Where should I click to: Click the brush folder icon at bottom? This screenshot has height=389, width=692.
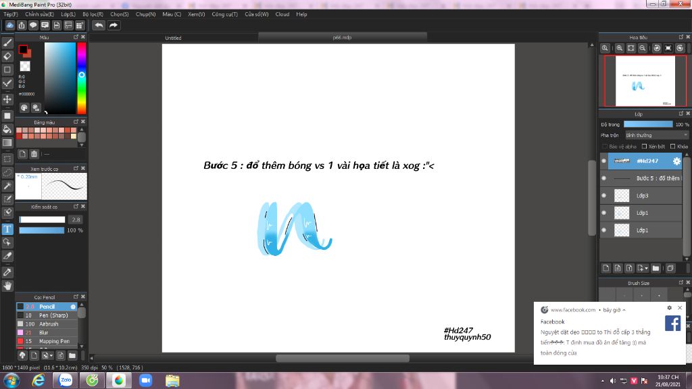[x=72, y=355]
